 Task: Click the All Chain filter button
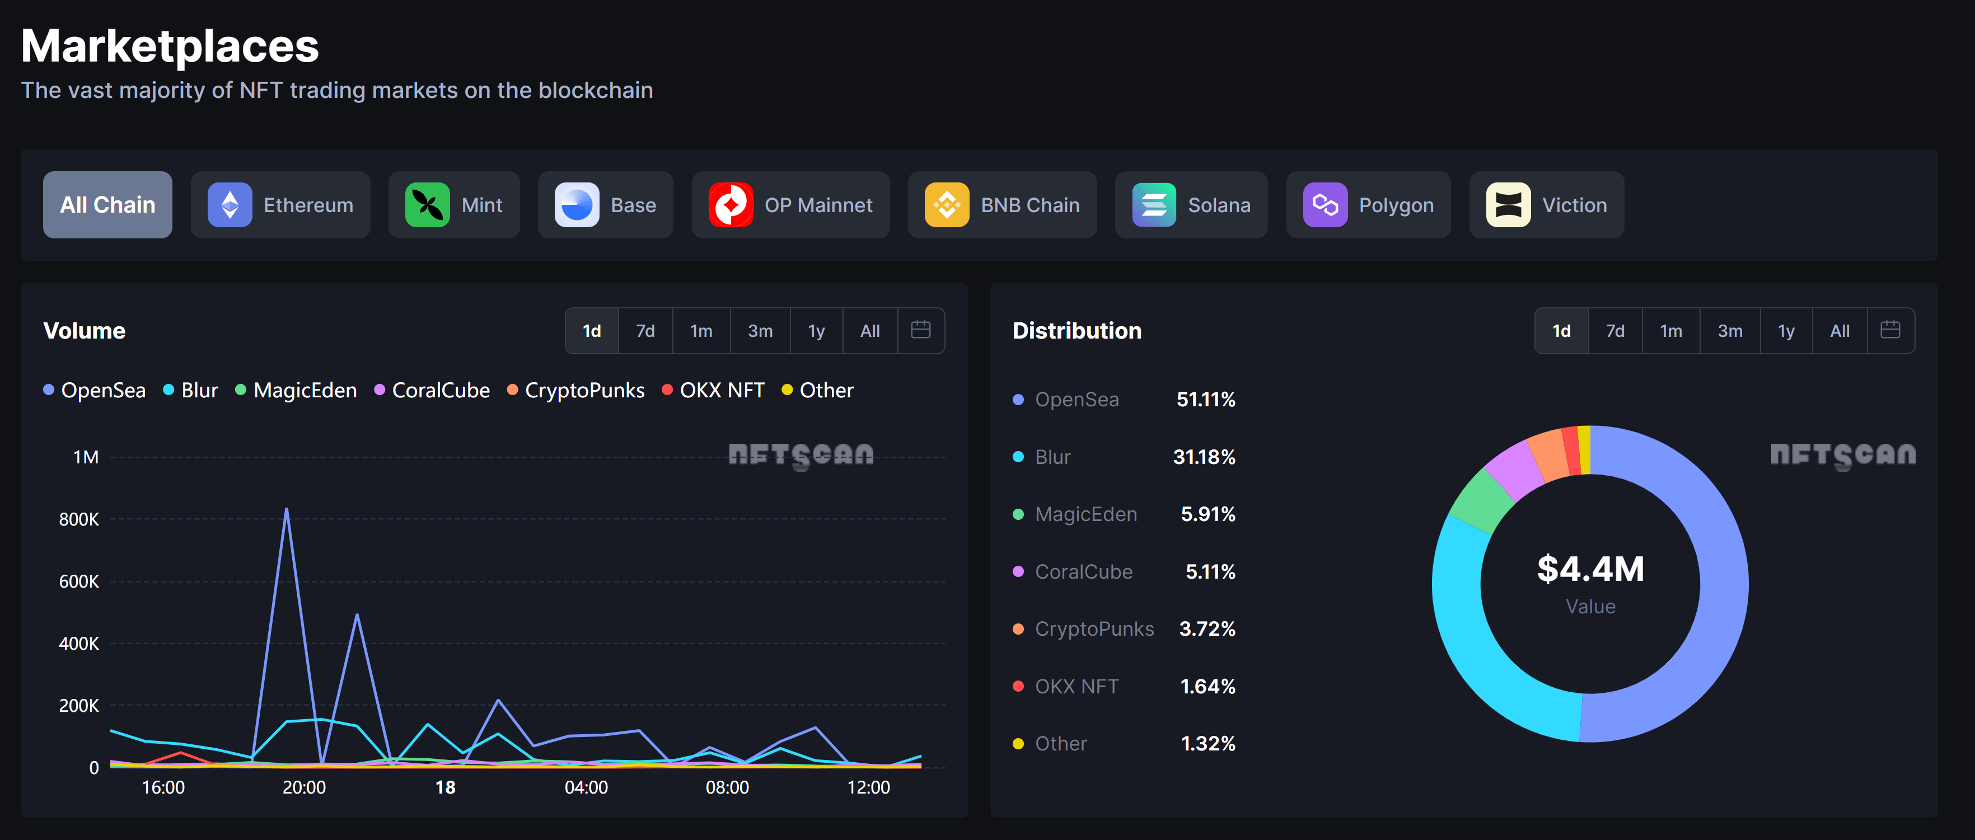coord(107,205)
